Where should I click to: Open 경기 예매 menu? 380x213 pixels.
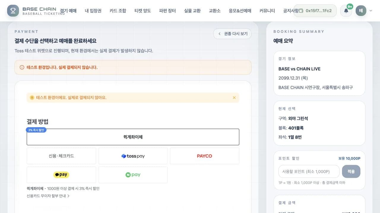68,11
